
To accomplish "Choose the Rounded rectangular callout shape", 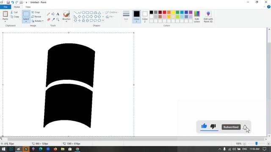I will pyautogui.click(x=91, y=21).
